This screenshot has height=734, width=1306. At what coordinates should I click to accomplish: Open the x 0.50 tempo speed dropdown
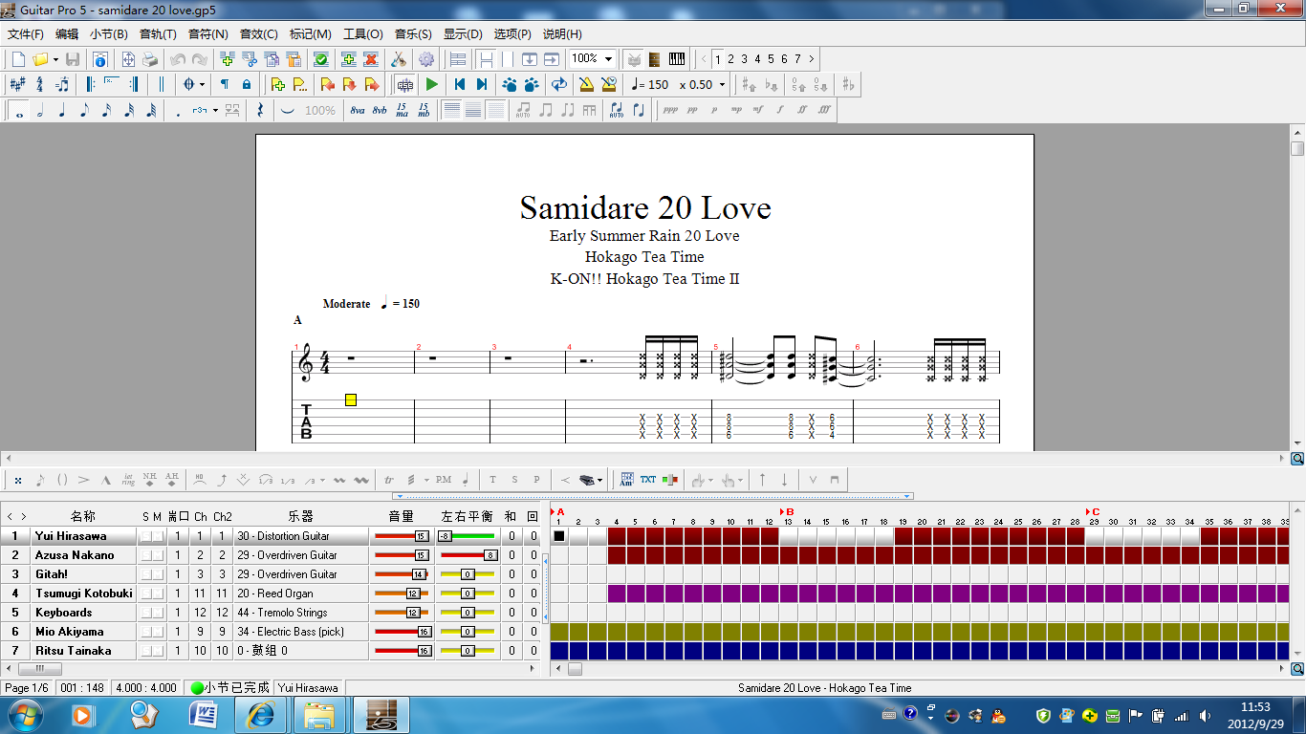(x=723, y=84)
